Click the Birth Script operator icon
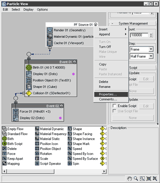Screen dimensions: 160x183 click(x=4, y=144)
